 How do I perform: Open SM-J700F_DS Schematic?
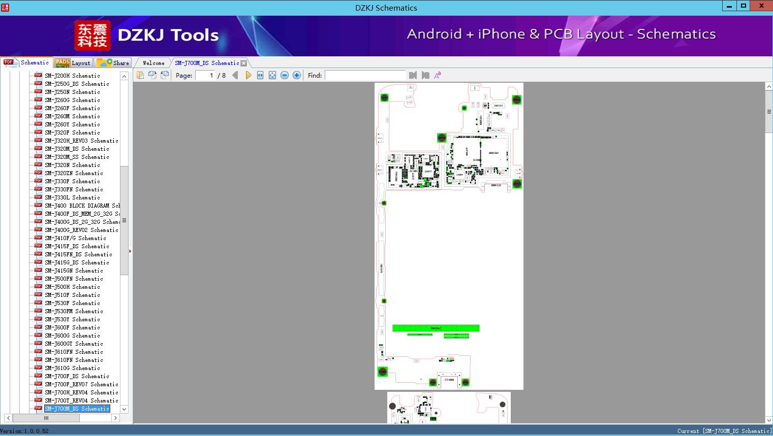coord(77,376)
